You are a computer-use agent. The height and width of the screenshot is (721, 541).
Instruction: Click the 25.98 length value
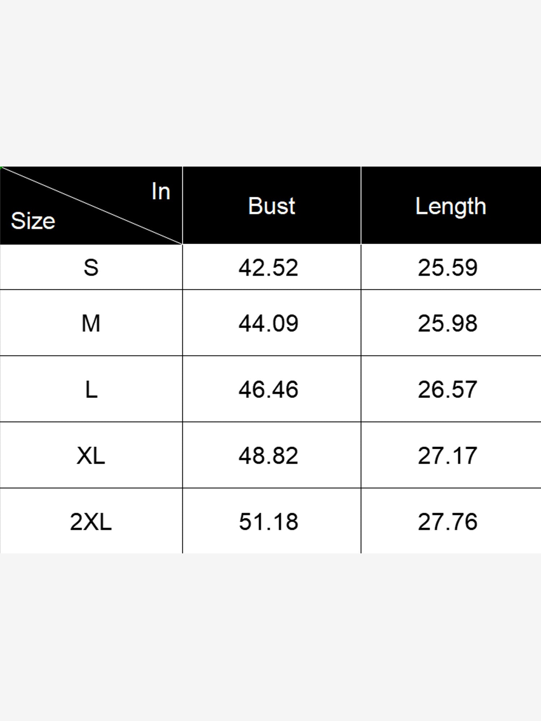pos(448,323)
